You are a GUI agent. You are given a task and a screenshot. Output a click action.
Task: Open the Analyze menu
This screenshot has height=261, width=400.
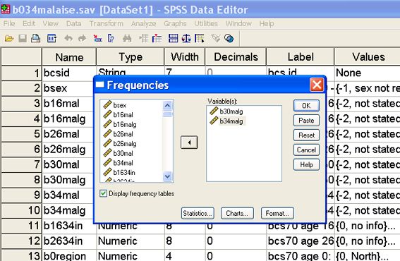tap(143, 24)
